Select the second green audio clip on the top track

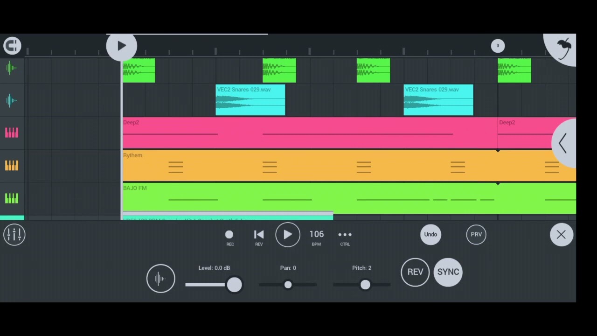pos(279,70)
